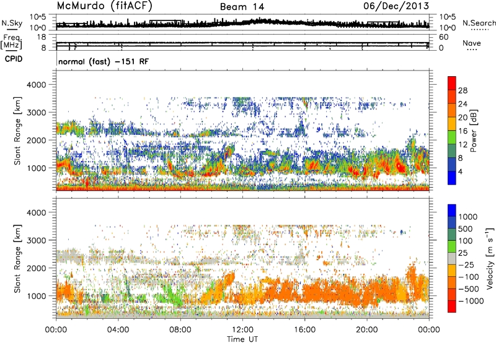Click the red swatch of the power colorbar

tap(452, 83)
